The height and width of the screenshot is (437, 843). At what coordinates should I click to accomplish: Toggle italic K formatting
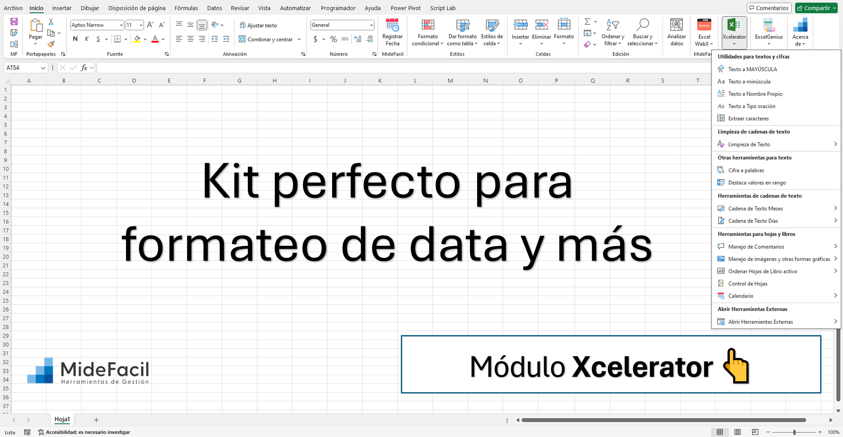pos(86,39)
